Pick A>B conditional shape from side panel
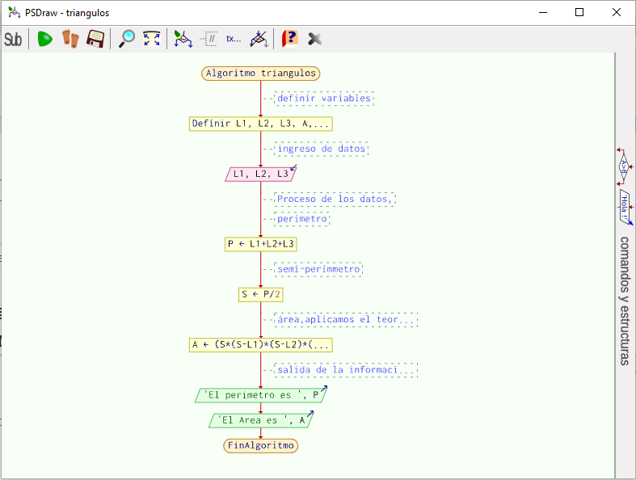The height and width of the screenshot is (480, 636). click(624, 166)
